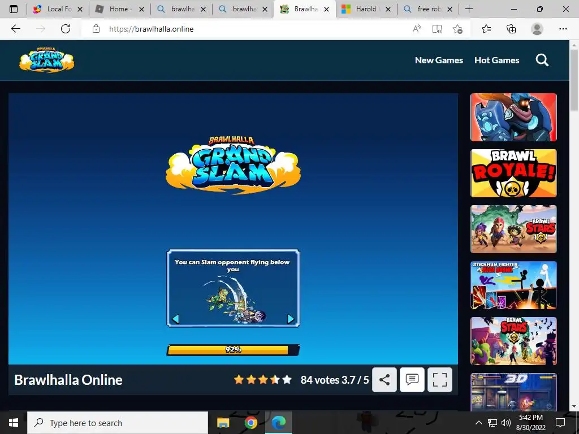Viewport: 579px width, 434px height.
Task: Activate Read aloud icon in address bar
Action: click(x=417, y=29)
